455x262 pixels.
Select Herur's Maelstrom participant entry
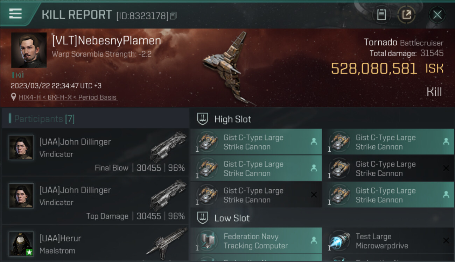pyautogui.click(x=95, y=243)
